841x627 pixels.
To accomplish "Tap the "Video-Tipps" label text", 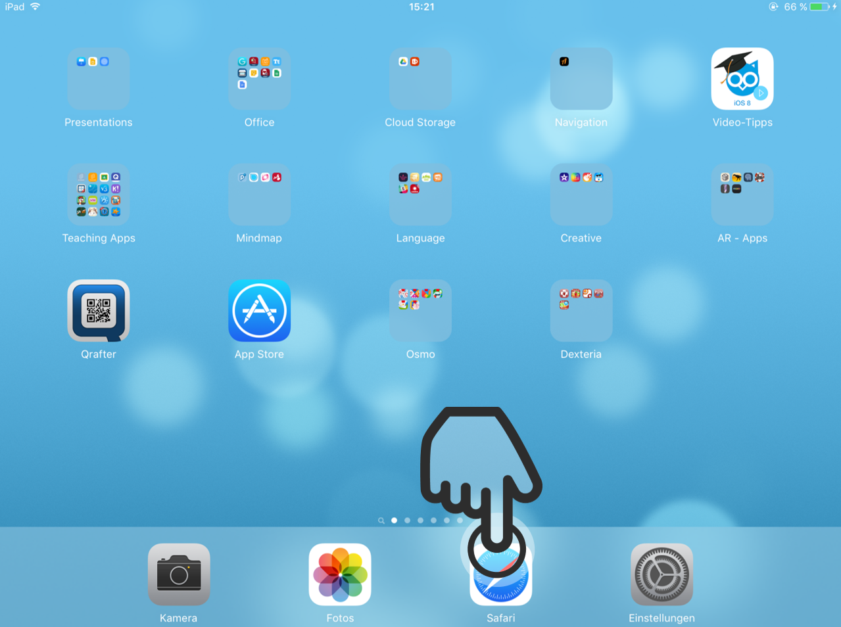I will [x=742, y=122].
